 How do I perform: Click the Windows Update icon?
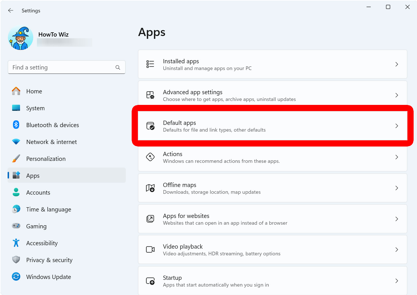pos(16,277)
